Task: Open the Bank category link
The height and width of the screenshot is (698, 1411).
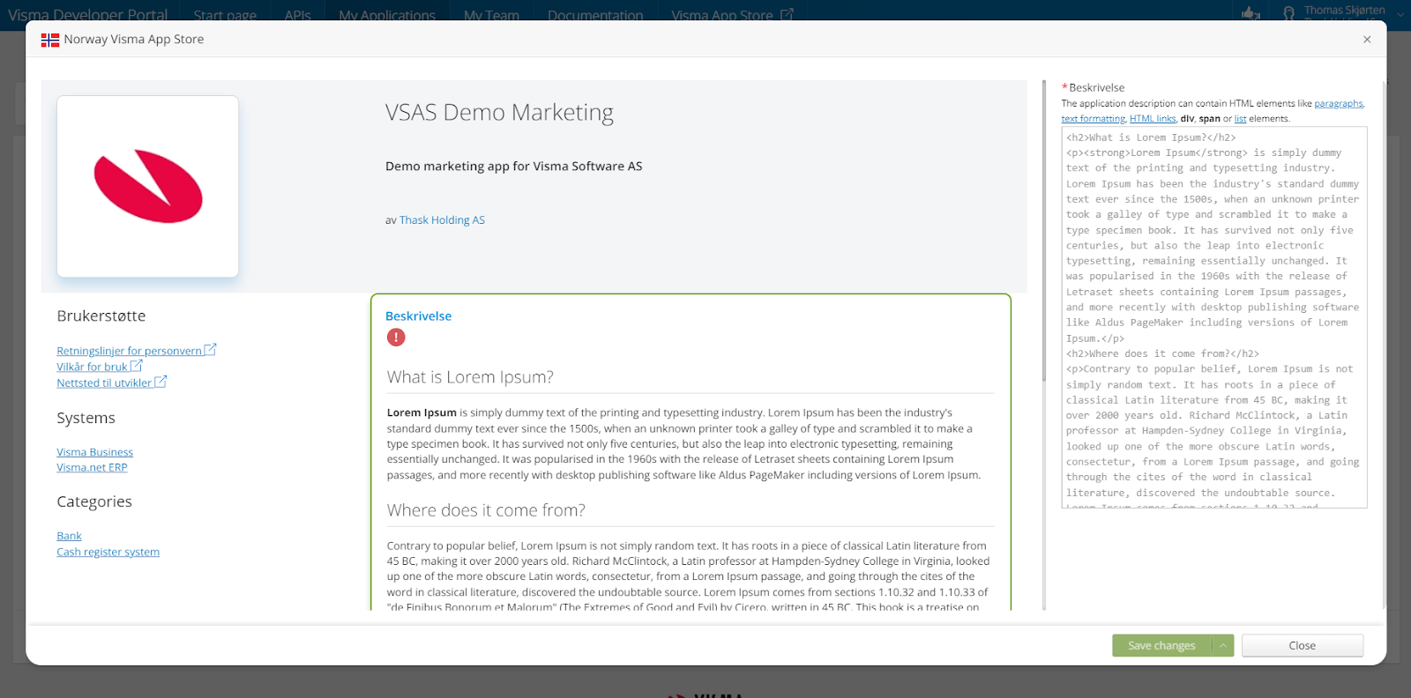Action: (x=69, y=535)
